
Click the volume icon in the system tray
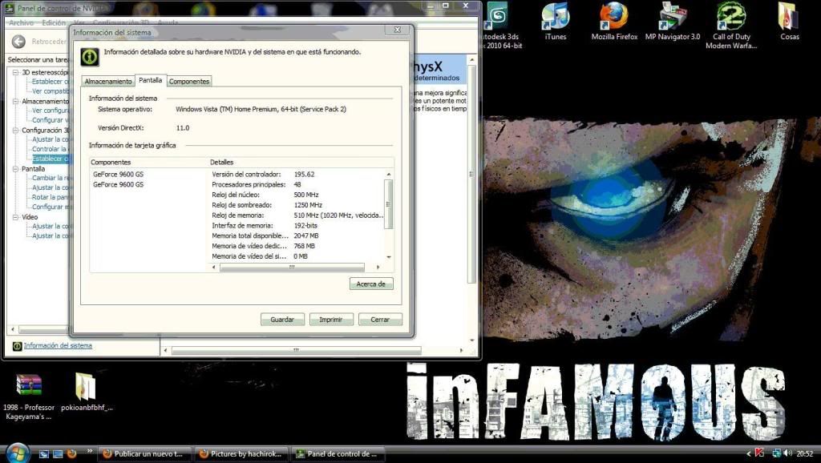point(788,453)
